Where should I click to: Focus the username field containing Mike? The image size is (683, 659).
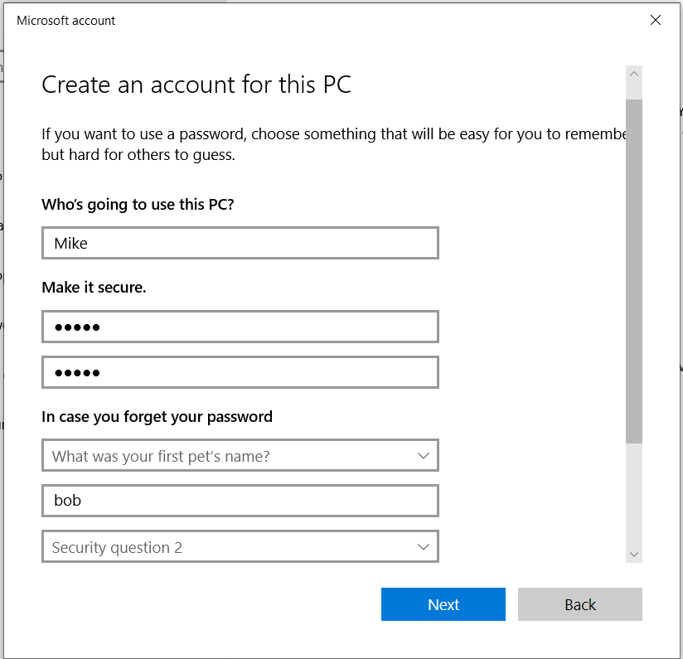(x=240, y=243)
